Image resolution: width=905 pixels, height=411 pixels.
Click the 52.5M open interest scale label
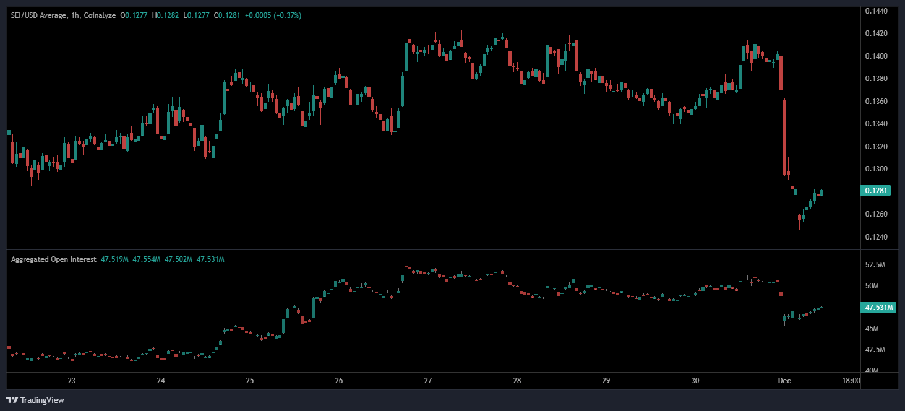click(x=876, y=265)
